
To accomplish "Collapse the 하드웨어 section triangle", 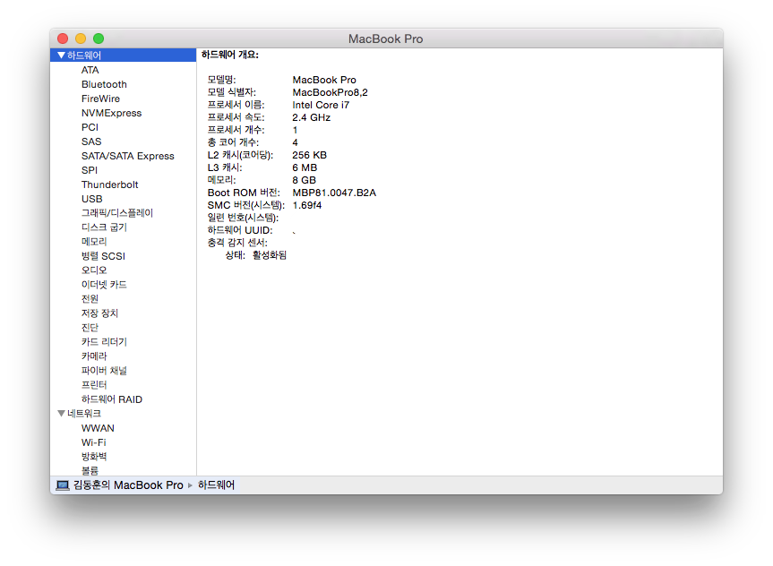I will click(x=61, y=56).
